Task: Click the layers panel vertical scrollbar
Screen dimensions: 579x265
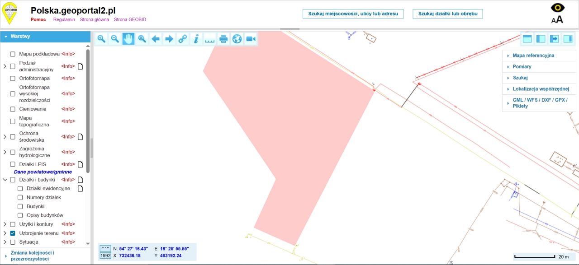Action: (88, 111)
